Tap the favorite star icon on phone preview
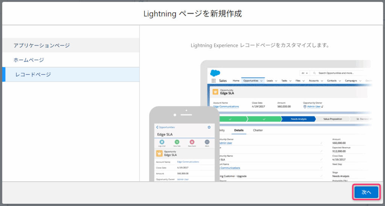385x206 pixels. coord(209,127)
